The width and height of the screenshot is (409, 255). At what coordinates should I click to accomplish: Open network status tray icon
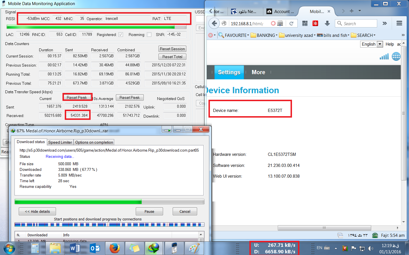point(362,248)
